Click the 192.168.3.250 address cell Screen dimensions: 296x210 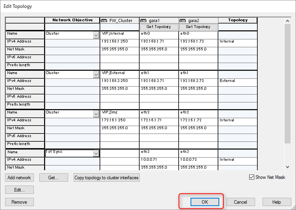click(x=120, y=82)
